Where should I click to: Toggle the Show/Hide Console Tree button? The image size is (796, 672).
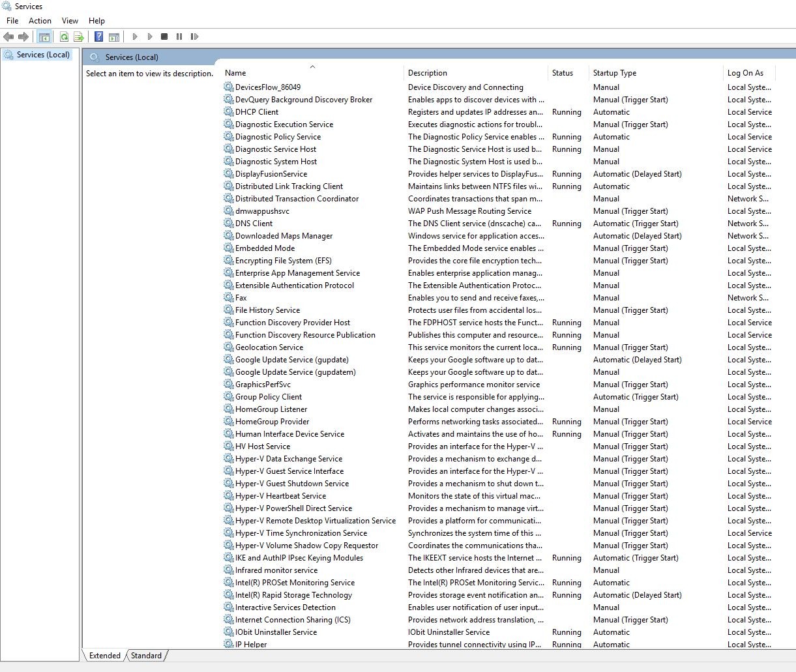(x=44, y=37)
